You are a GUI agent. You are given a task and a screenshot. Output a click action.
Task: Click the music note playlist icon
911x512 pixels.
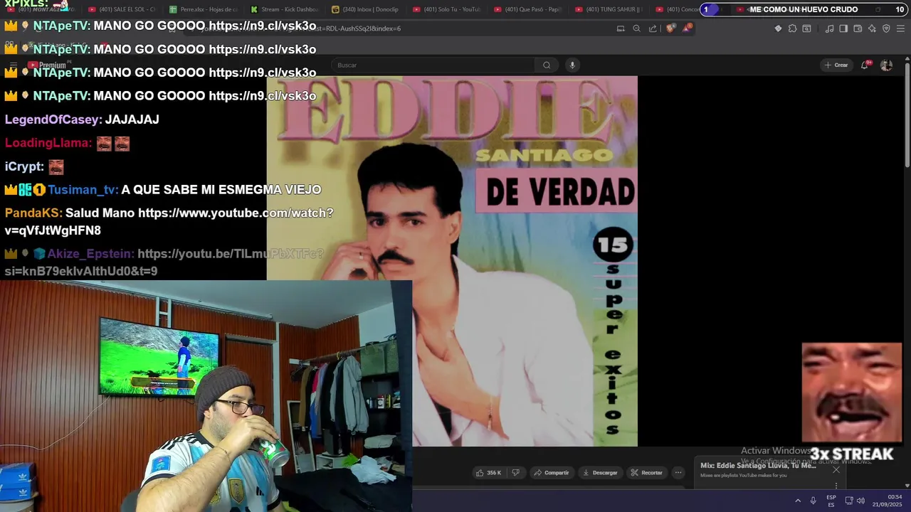point(829,28)
